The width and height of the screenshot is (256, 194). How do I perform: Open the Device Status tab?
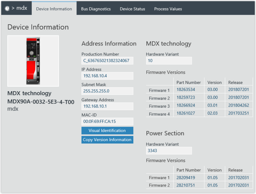132,9
